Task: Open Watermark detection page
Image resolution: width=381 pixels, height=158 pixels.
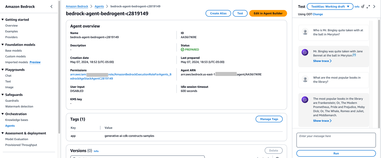Action: pyautogui.click(x=19, y=106)
